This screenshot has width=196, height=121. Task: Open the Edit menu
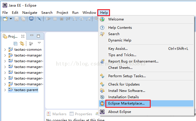(15, 13)
